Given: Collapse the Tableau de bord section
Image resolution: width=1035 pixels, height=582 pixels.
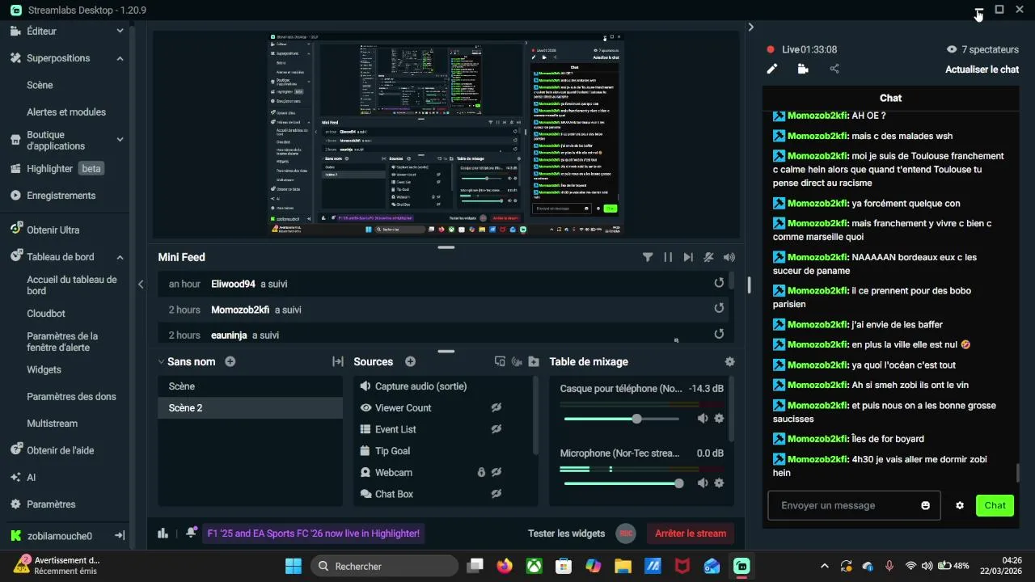Looking at the screenshot, I should 120,257.
